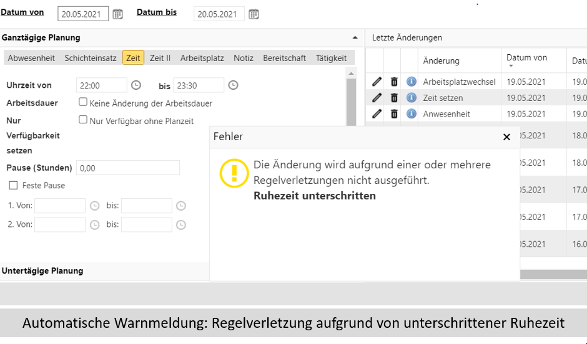The image size is (587, 344).
Task: Click the yellow warning icon in Fehler dialog
Action: tap(234, 173)
